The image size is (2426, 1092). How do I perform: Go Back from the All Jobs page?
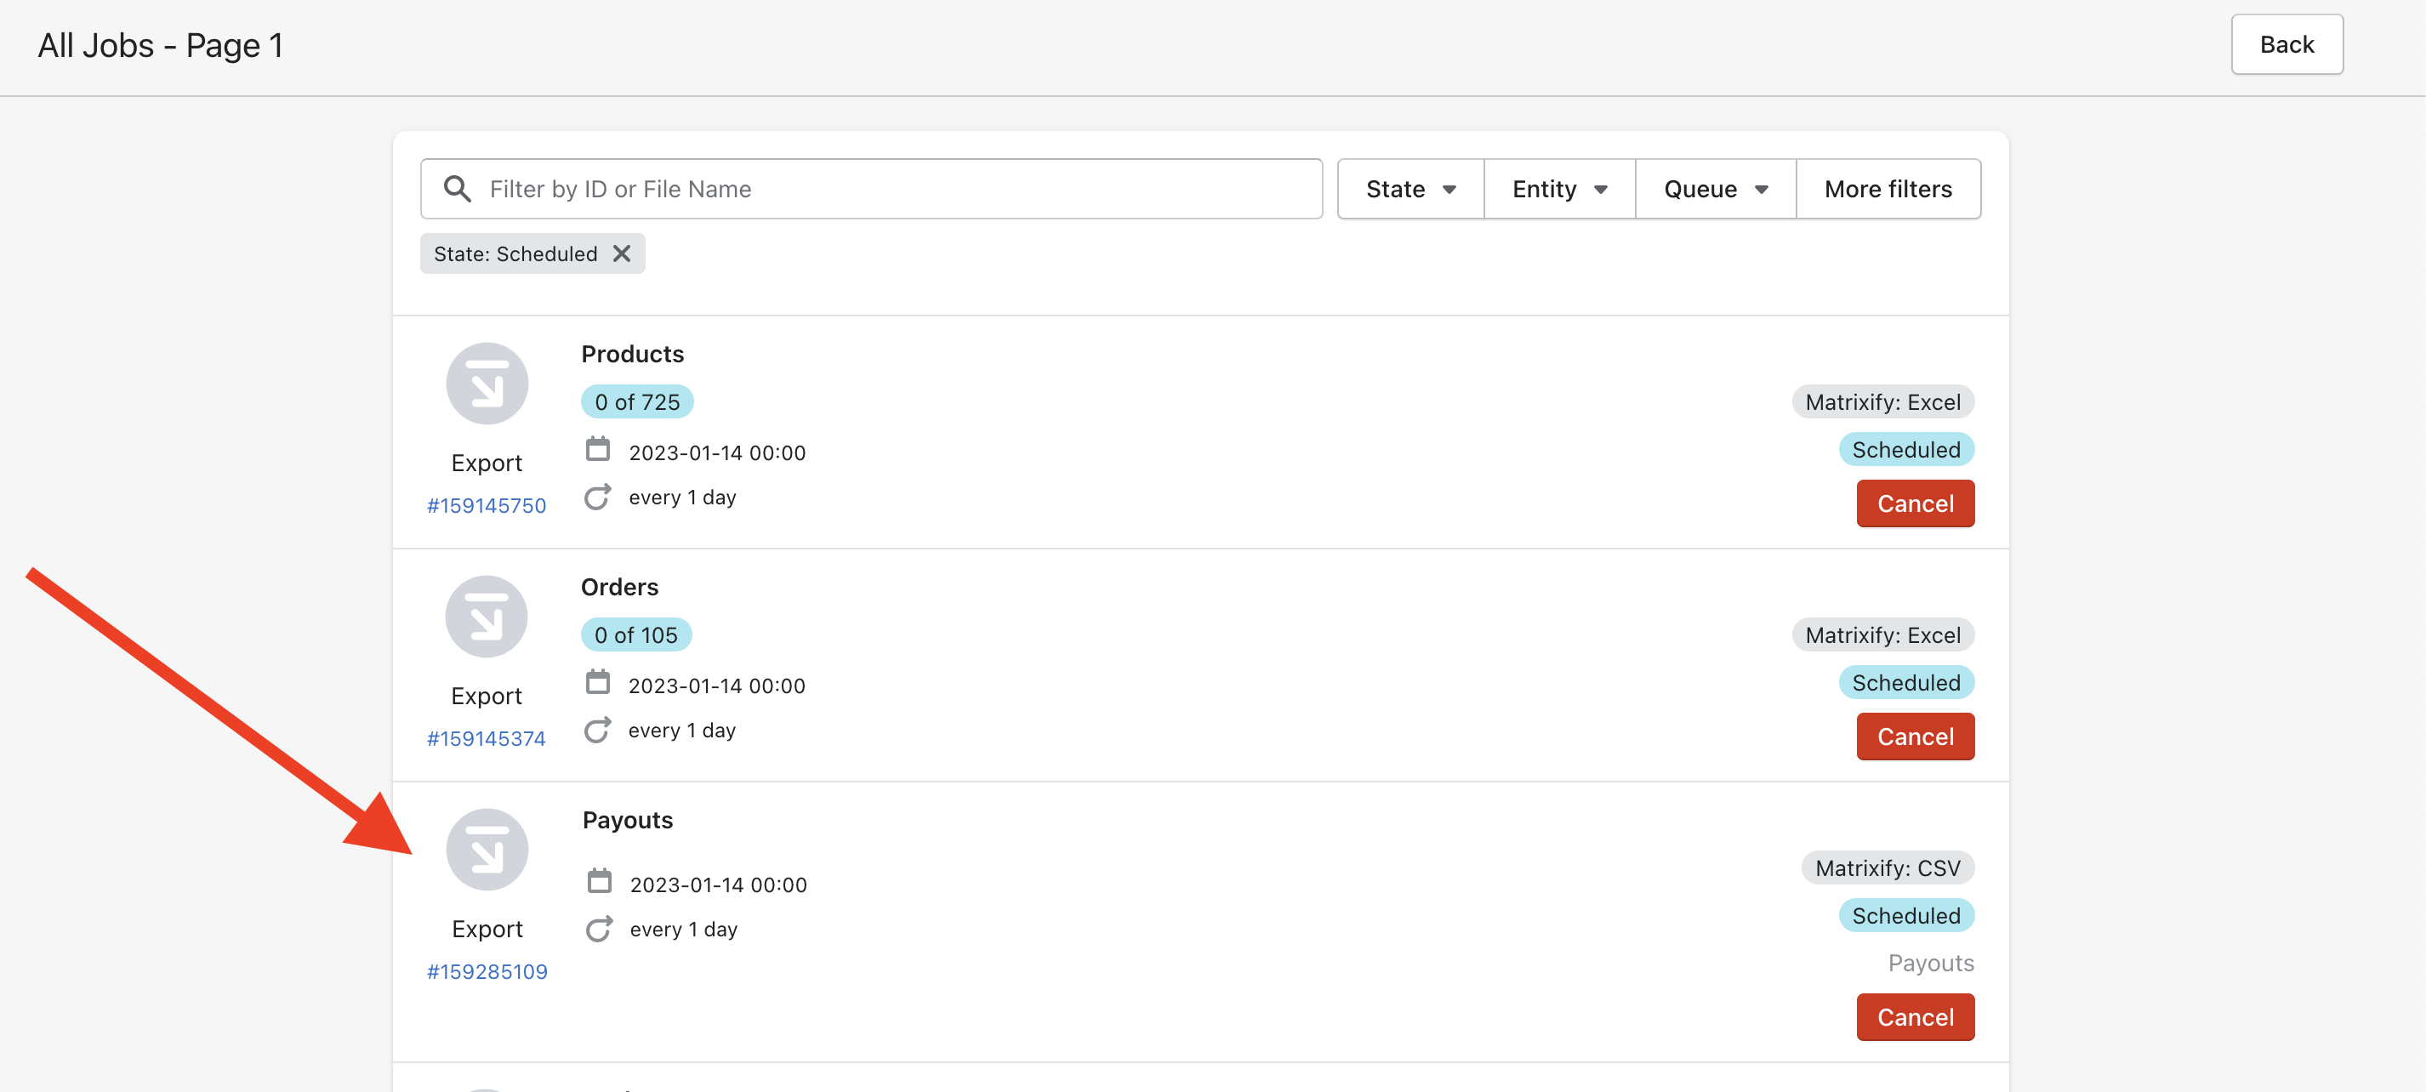click(x=2286, y=44)
